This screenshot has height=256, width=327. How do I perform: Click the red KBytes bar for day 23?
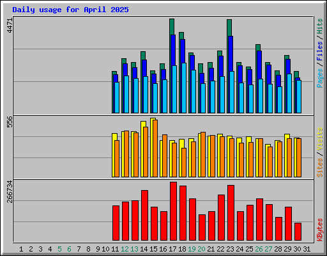[231, 213]
